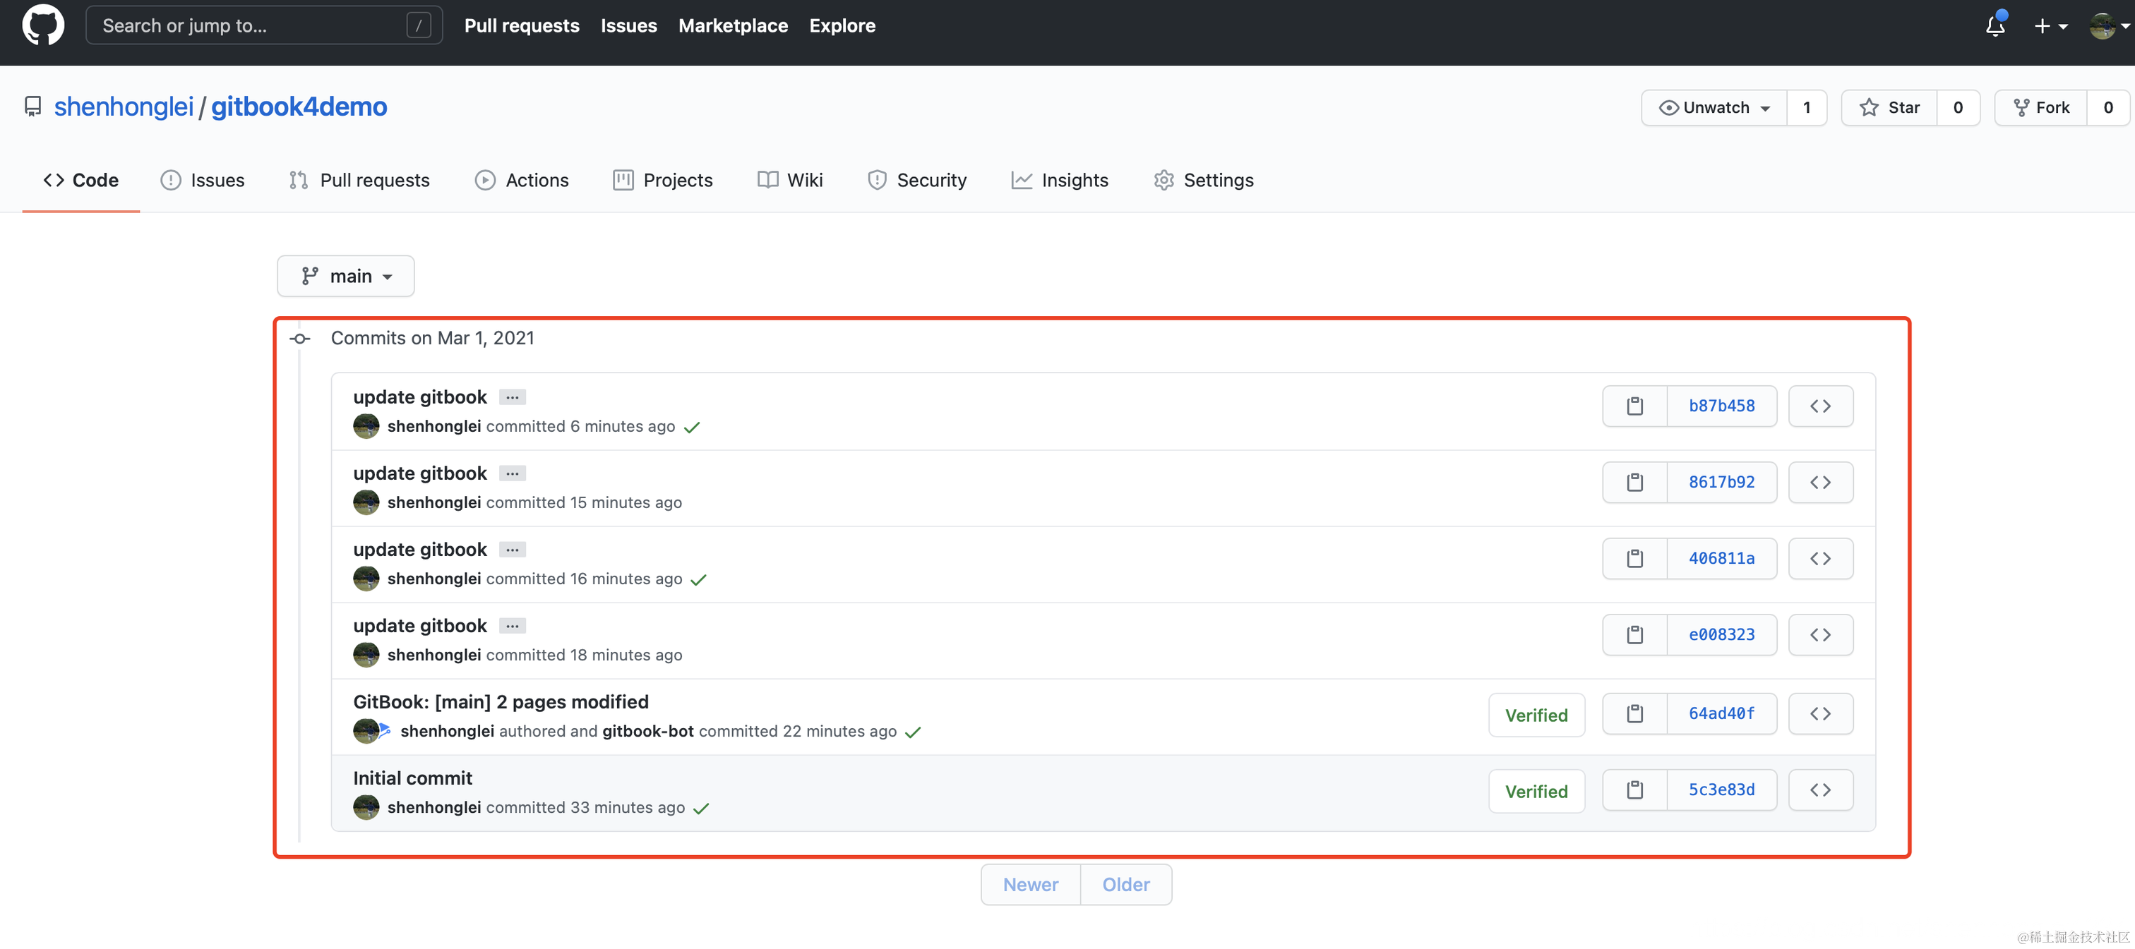Click the Verified badge on Initial commit
2135x949 pixels.
pyautogui.click(x=1536, y=792)
